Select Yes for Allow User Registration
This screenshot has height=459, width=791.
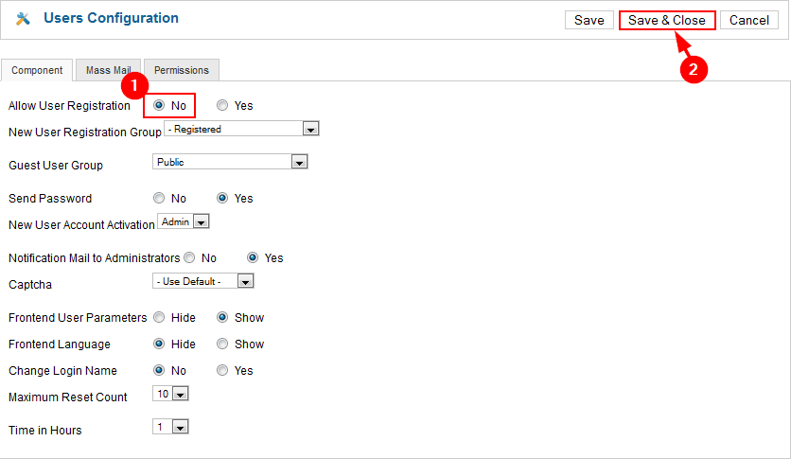point(222,105)
